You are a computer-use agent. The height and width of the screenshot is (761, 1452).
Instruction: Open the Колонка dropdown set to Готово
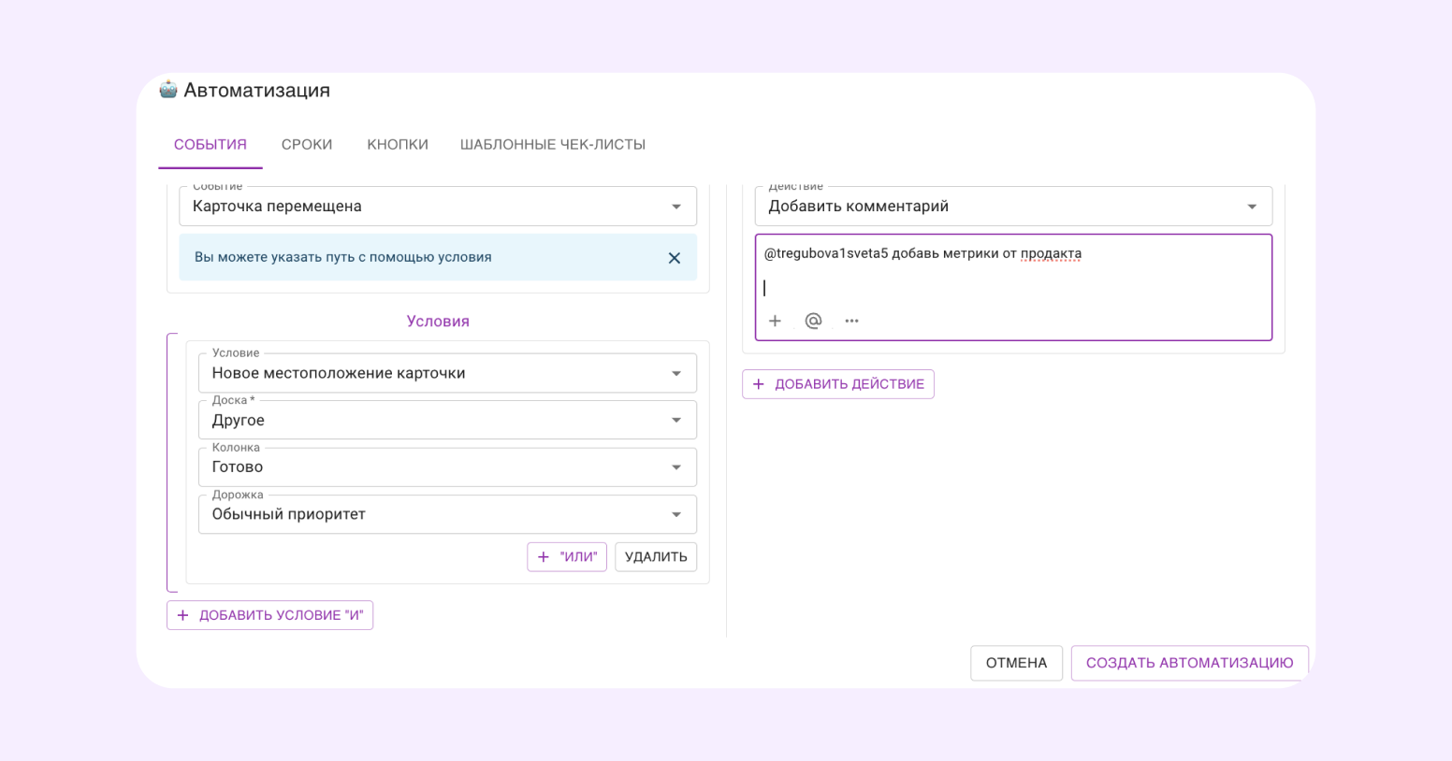446,467
